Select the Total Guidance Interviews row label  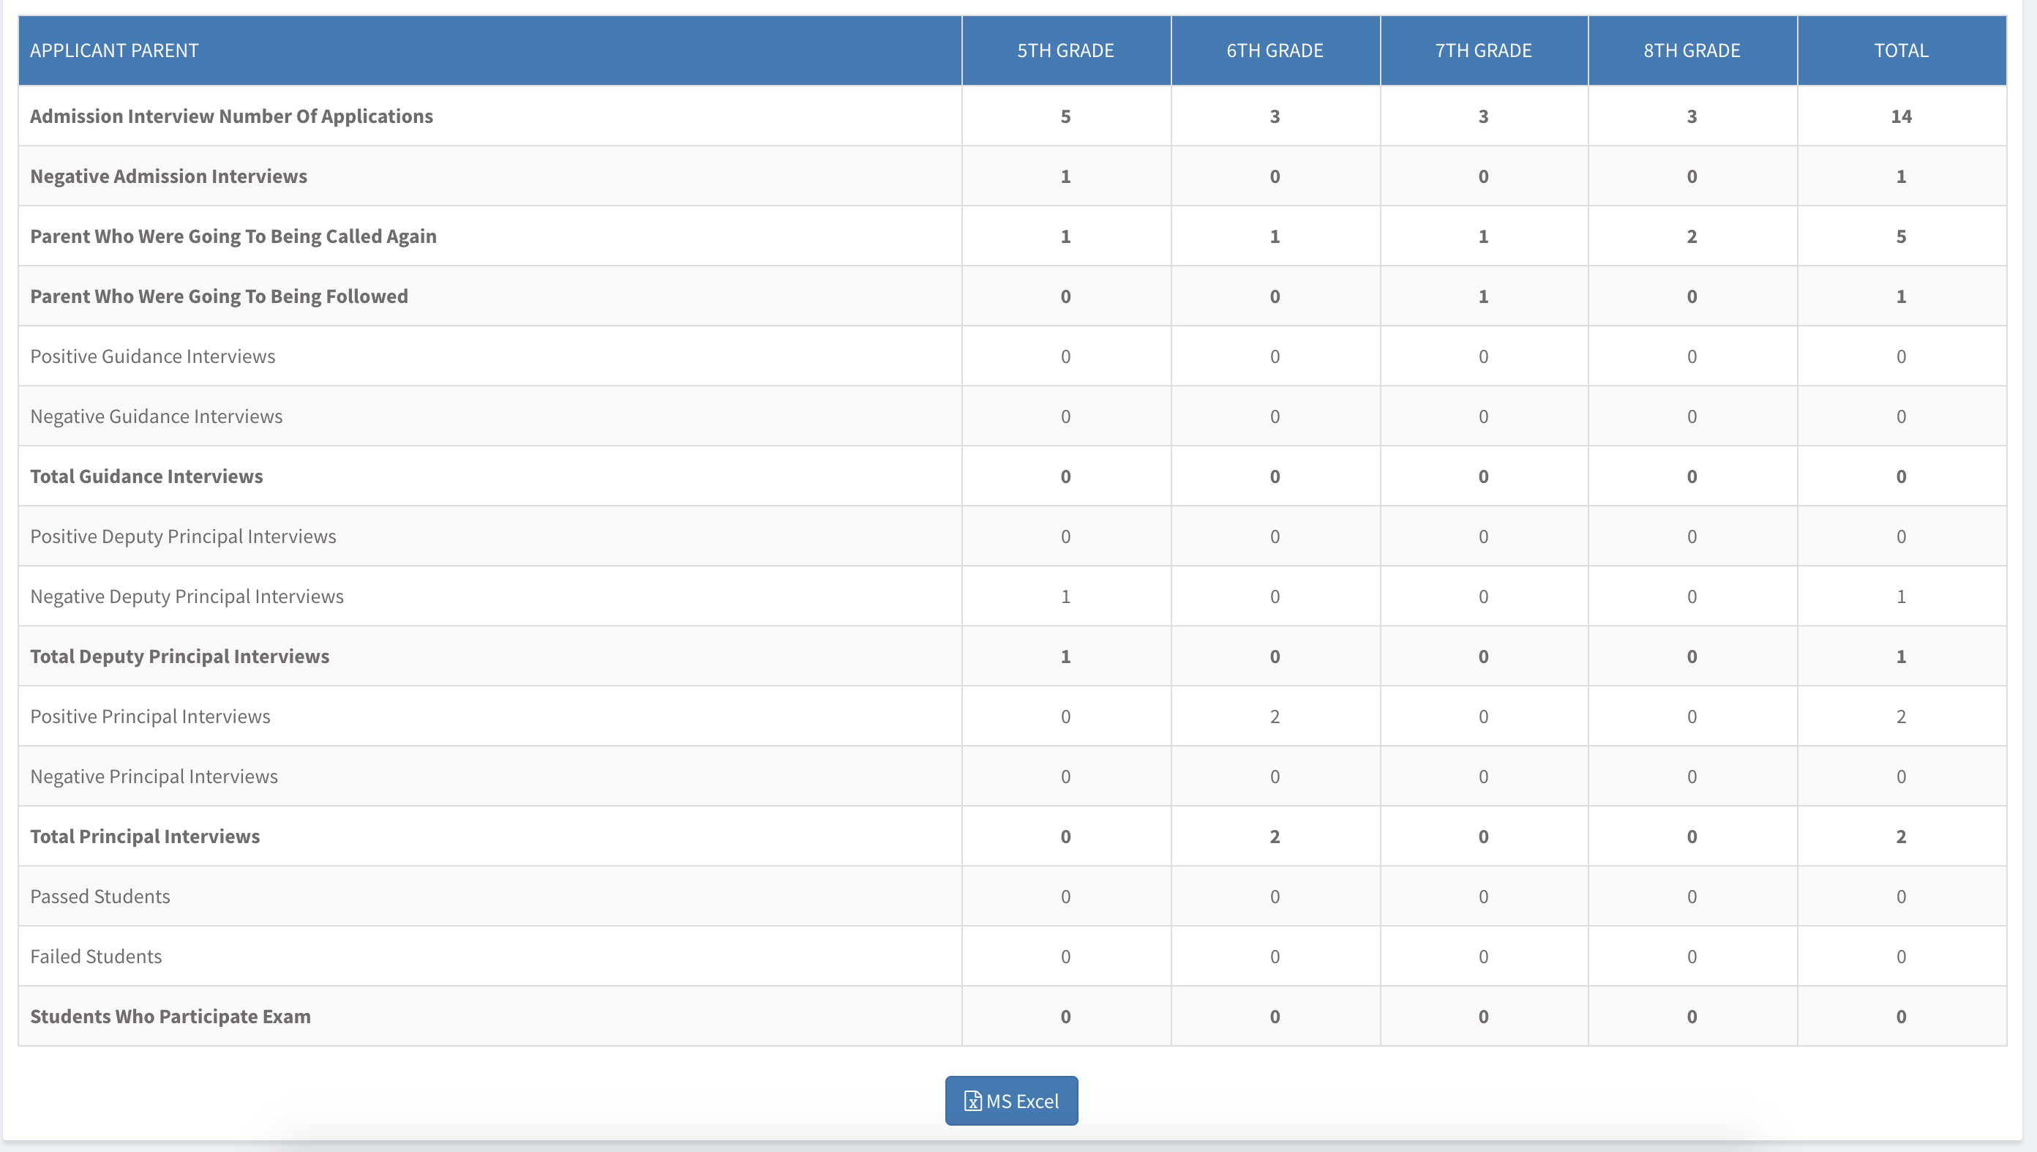coord(146,476)
